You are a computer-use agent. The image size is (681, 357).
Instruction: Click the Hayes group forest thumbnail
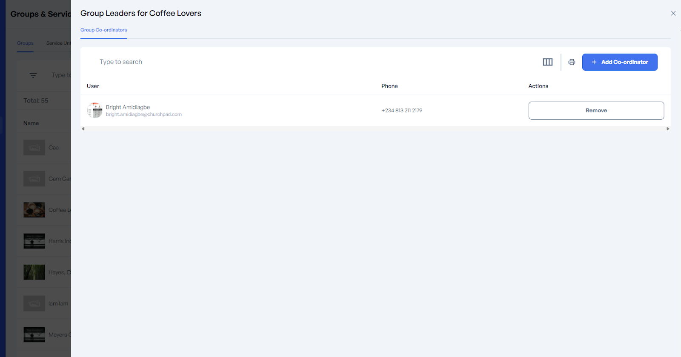[34, 272]
